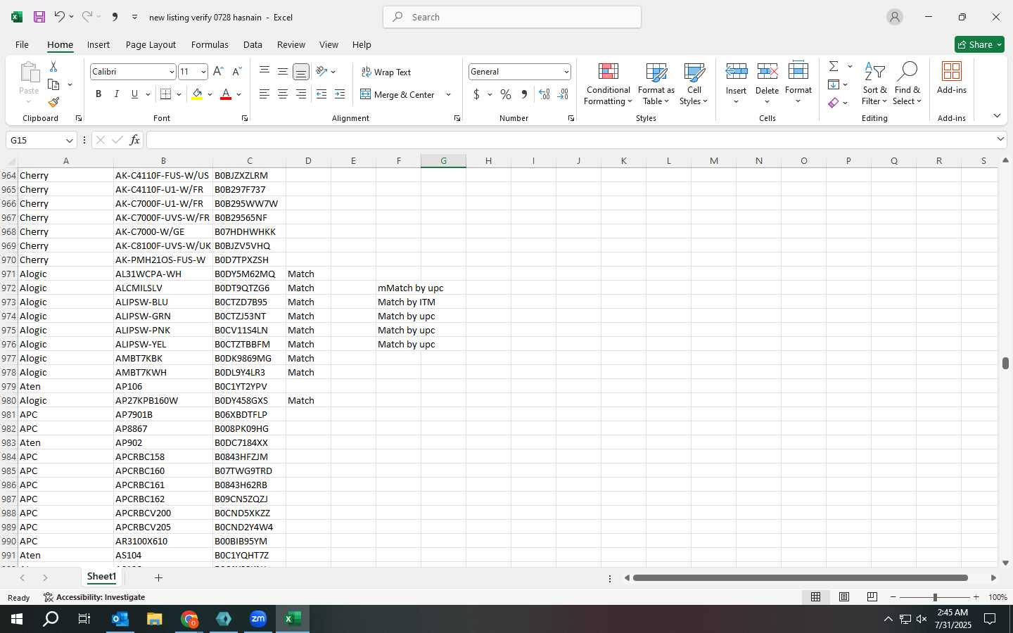
Task: Apply the red font color swatch
Action: click(226, 94)
